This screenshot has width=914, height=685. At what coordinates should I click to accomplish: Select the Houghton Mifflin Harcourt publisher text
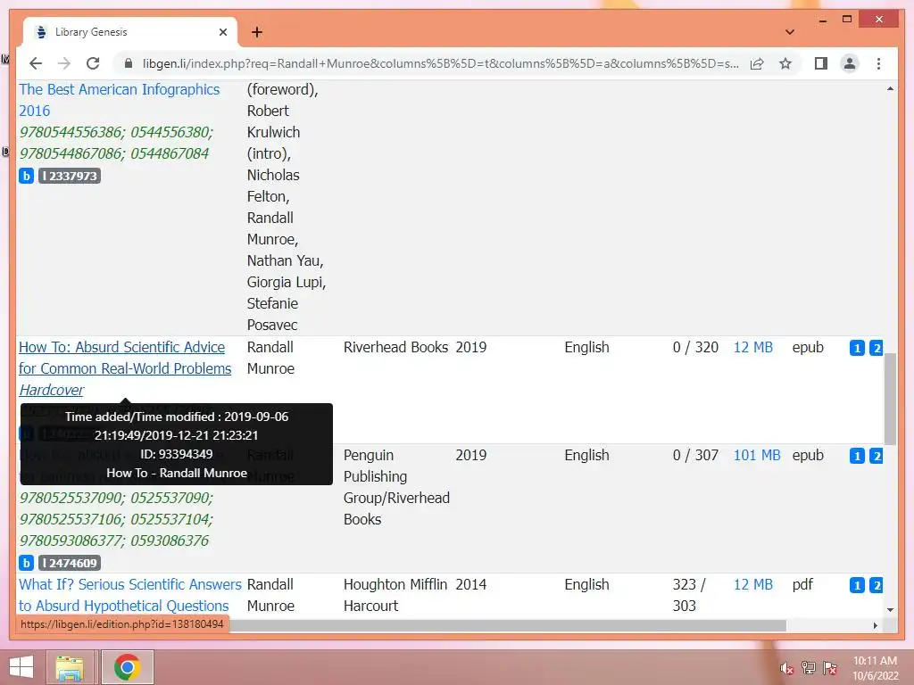(x=395, y=595)
